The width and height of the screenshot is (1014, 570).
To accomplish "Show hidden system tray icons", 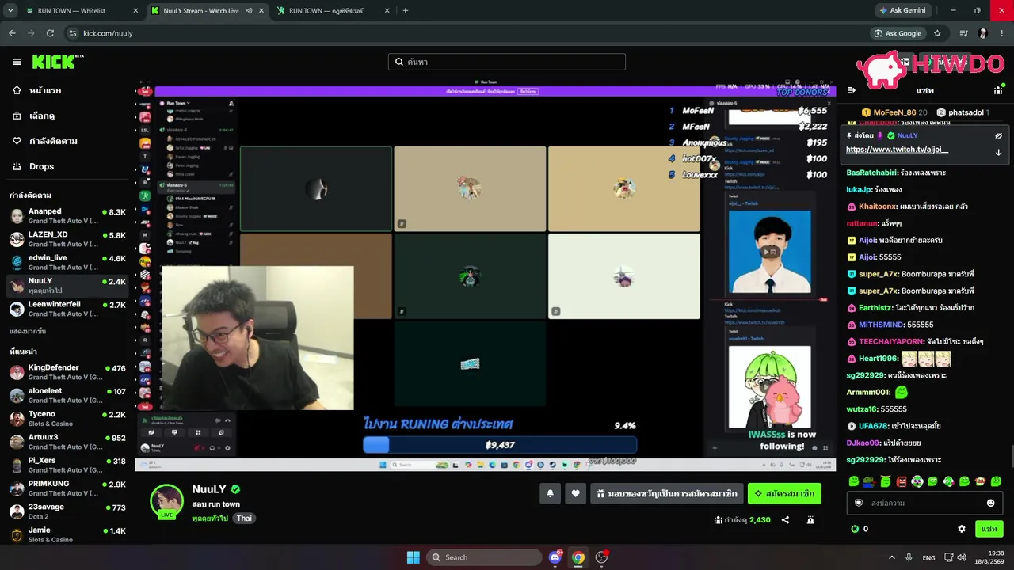I will 891,557.
